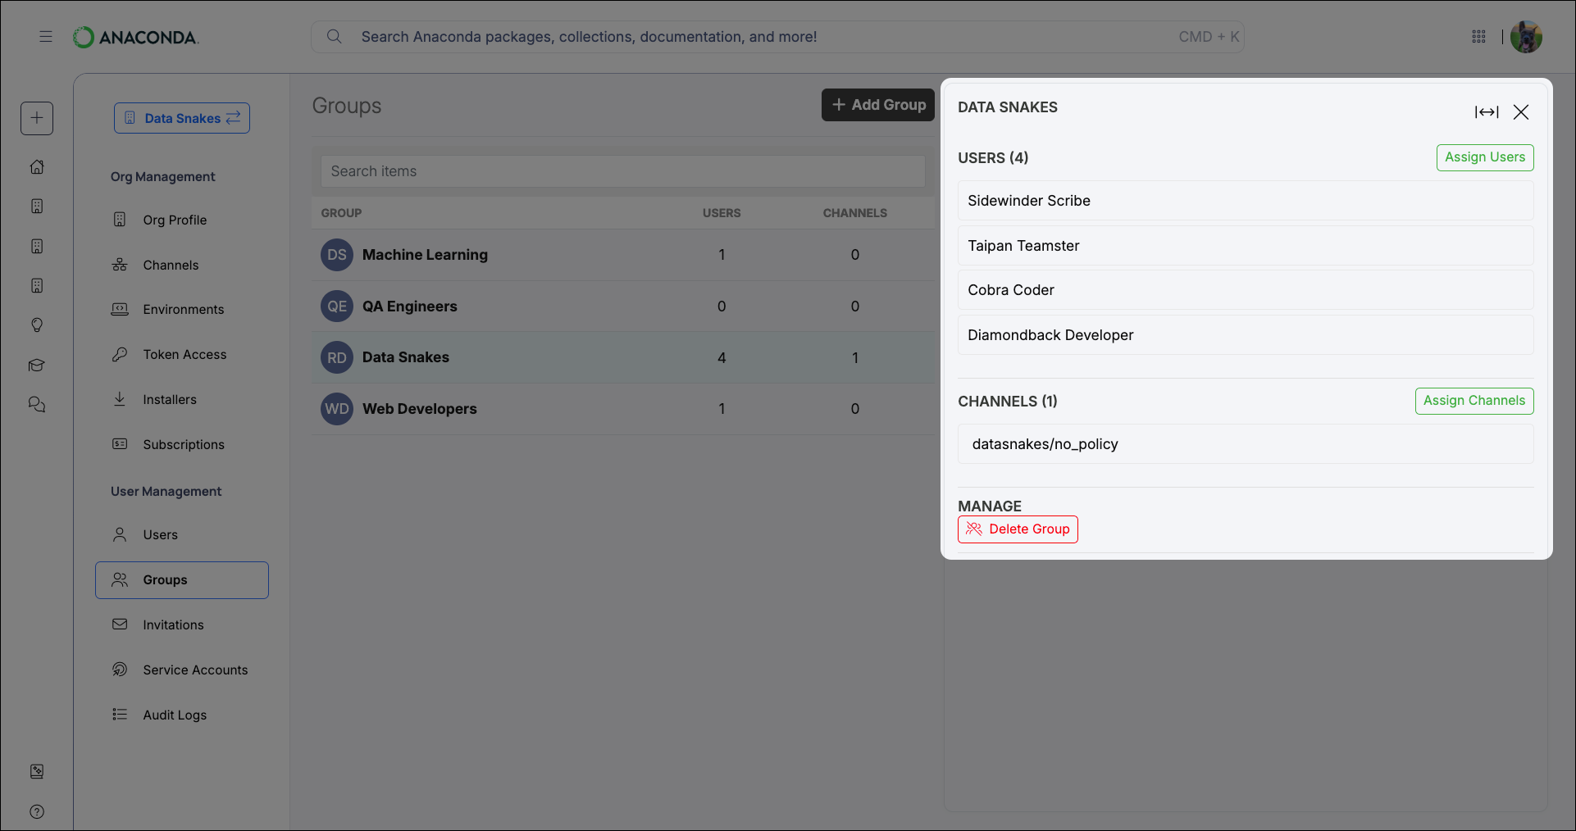The image size is (1576, 831).
Task: Open the Invitations section
Action: point(173,624)
